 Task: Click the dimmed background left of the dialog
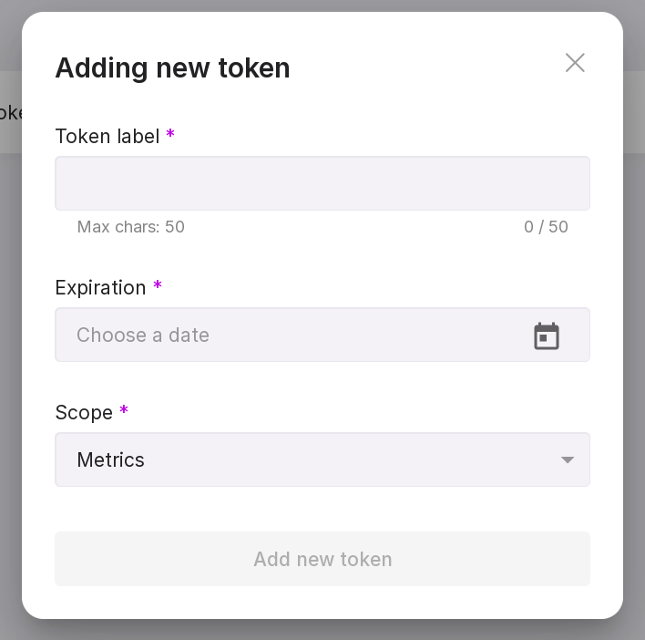point(10,365)
